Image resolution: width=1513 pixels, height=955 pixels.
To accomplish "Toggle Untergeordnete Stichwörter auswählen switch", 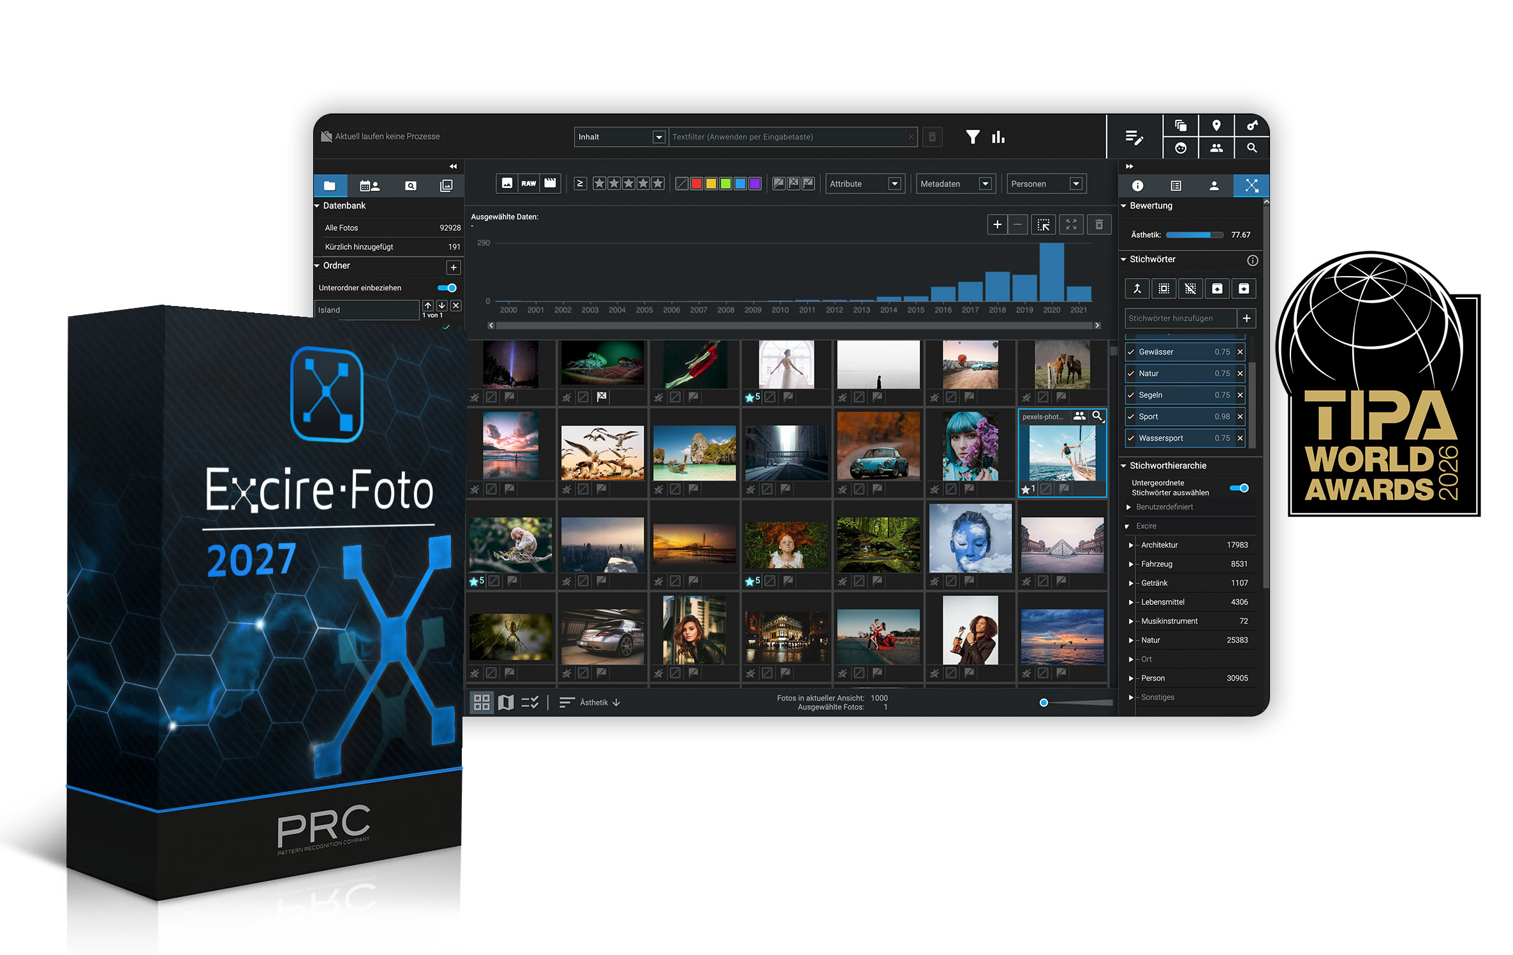I will click(1239, 488).
